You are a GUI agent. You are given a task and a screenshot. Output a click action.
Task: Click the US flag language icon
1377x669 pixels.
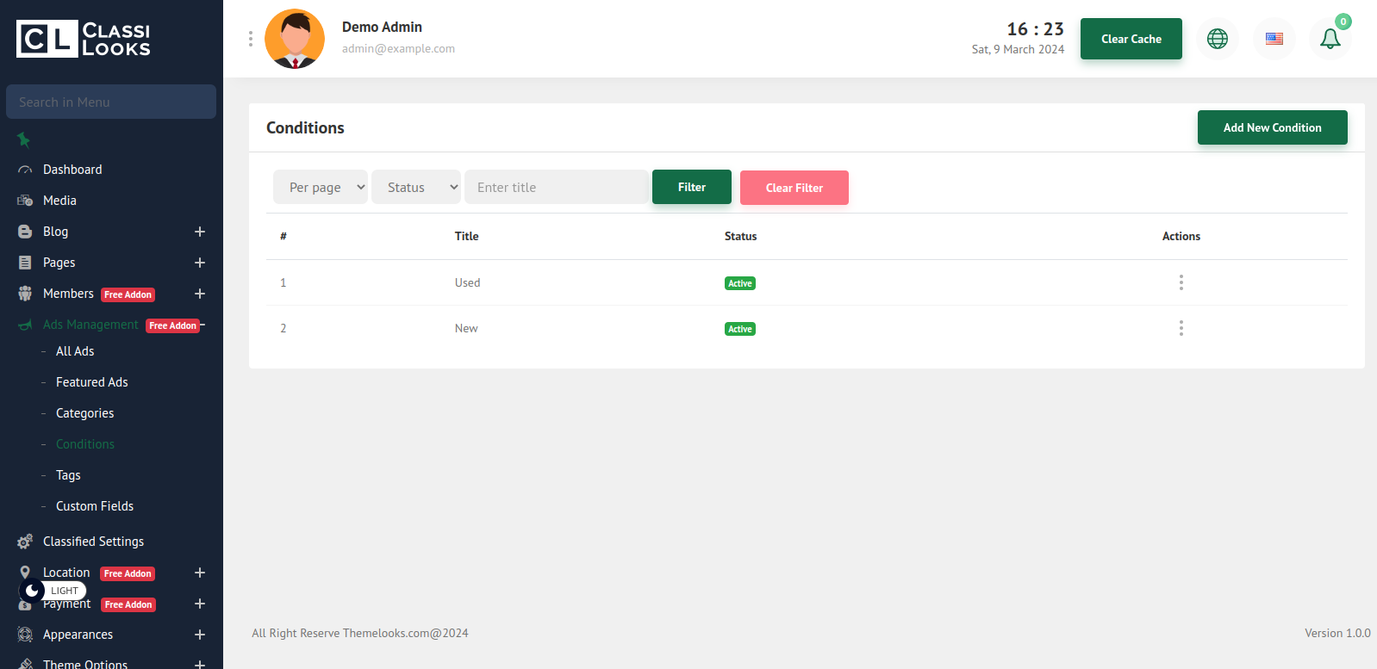point(1274,39)
